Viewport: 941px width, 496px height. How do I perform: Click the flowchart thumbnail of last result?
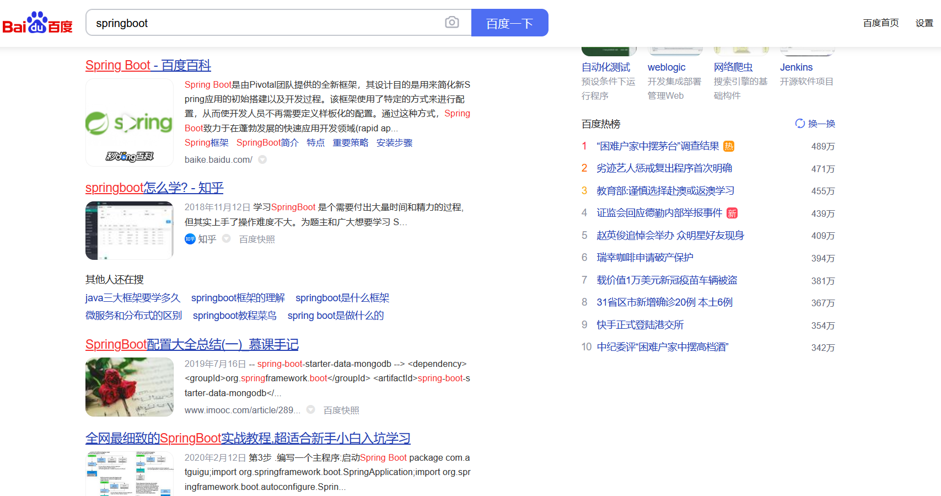coord(130,474)
